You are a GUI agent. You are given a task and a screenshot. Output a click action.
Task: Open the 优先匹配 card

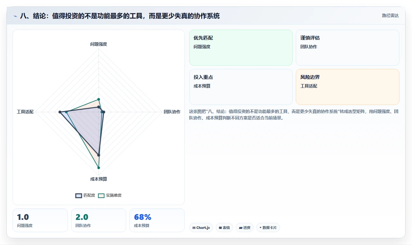241,48
